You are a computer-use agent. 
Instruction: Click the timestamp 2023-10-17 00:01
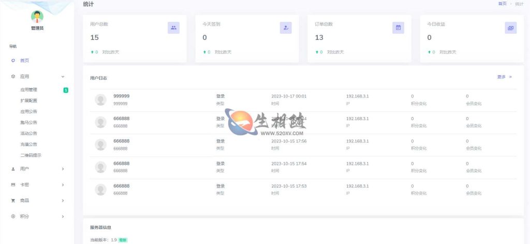click(289, 96)
